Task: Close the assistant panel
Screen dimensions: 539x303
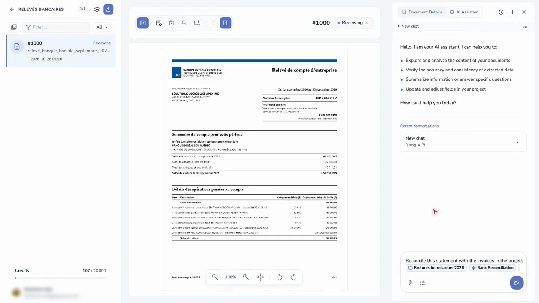Action: click(524, 12)
